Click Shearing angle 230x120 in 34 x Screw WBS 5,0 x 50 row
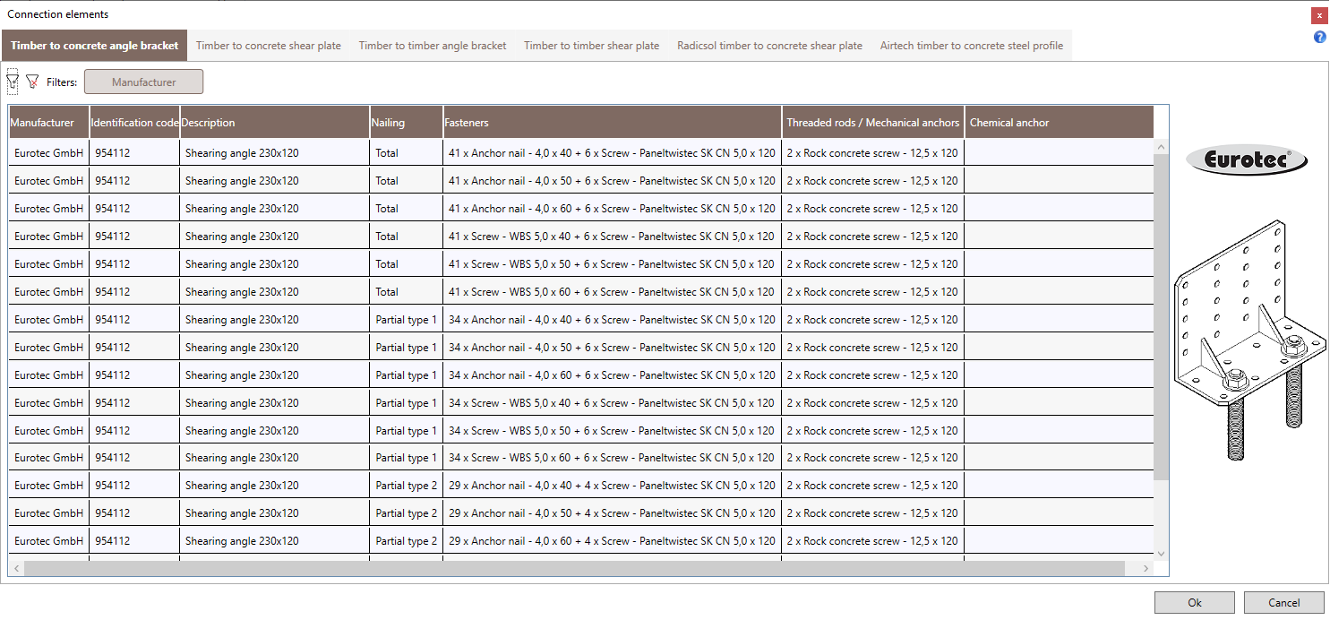 [242, 431]
